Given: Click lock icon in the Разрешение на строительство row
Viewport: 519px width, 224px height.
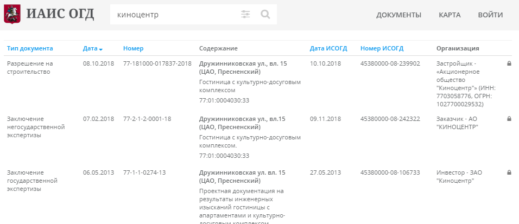Looking at the screenshot, I should point(509,63).
